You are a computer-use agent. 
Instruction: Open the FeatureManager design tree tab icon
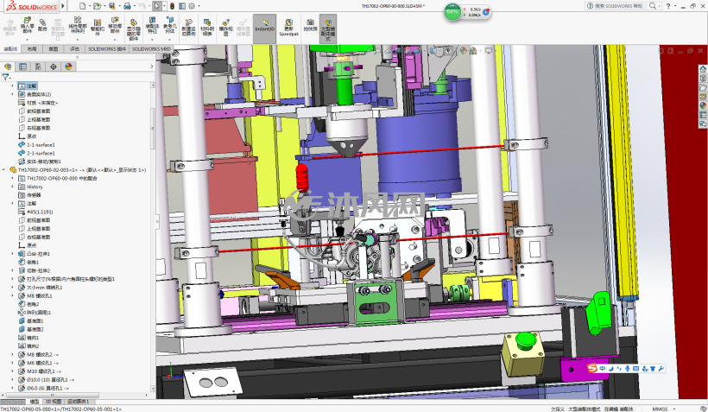8,67
